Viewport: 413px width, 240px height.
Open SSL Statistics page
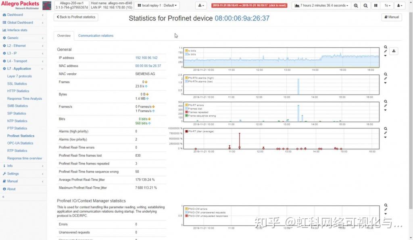coord(17,84)
